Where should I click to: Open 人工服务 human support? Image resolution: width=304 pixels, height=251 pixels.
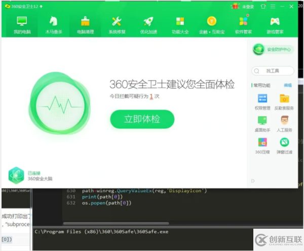(284, 124)
